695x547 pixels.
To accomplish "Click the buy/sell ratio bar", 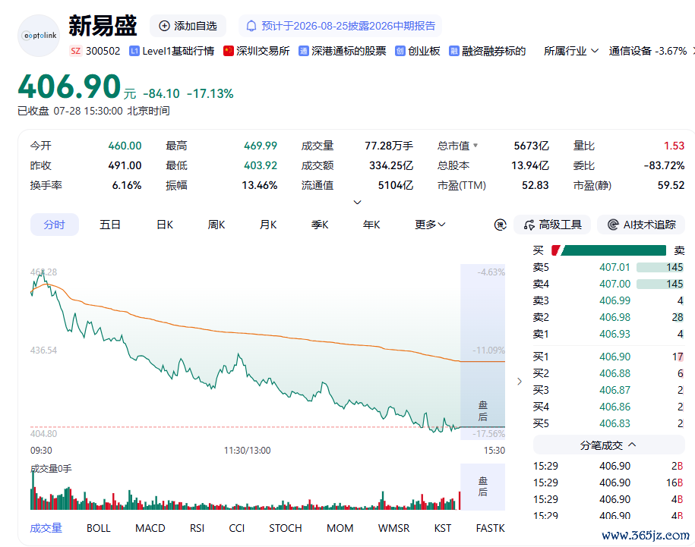I will click(608, 250).
